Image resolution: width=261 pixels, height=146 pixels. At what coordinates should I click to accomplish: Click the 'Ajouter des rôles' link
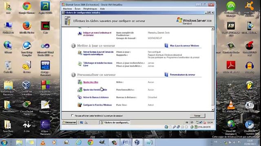(91, 82)
